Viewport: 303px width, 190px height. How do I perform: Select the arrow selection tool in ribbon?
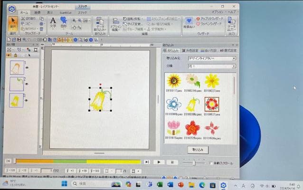(x=13, y=24)
